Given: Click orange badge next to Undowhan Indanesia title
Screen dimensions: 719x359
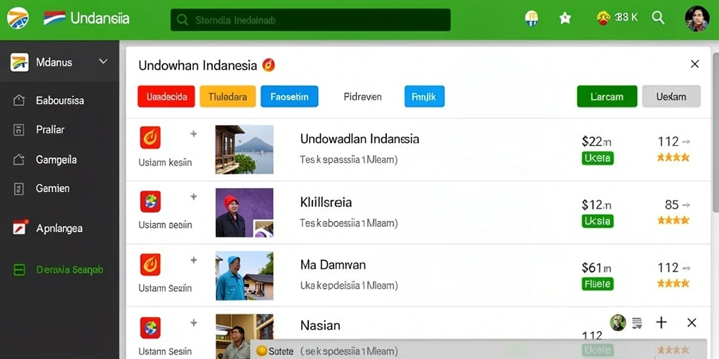Looking at the screenshot, I should click(x=269, y=65).
